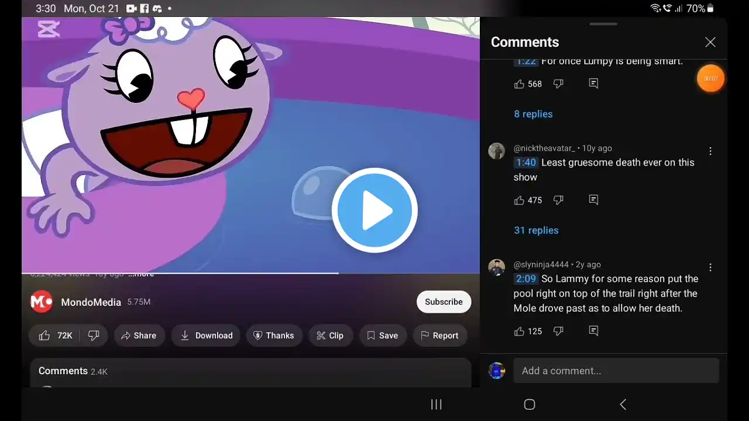Open the MondoMedia channel name
This screenshot has height=421, width=749.
pyautogui.click(x=91, y=302)
